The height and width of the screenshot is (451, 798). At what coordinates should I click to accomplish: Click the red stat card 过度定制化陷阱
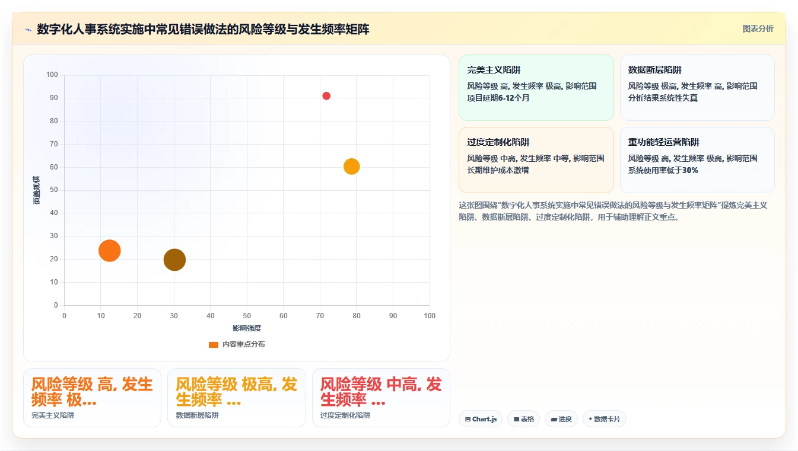381,398
